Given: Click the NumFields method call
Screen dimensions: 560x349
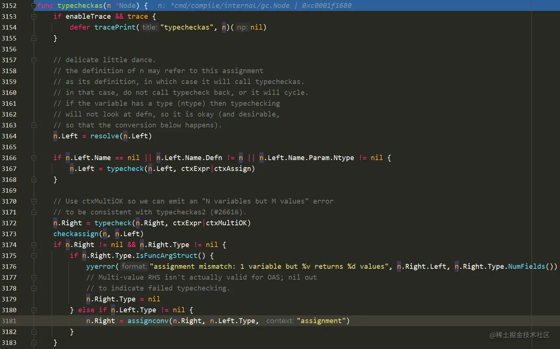Looking at the screenshot, I should click(x=527, y=267).
